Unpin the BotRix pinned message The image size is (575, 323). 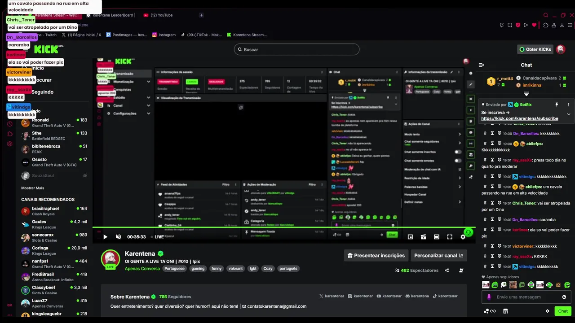pyautogui.click(x=557, y=105)
